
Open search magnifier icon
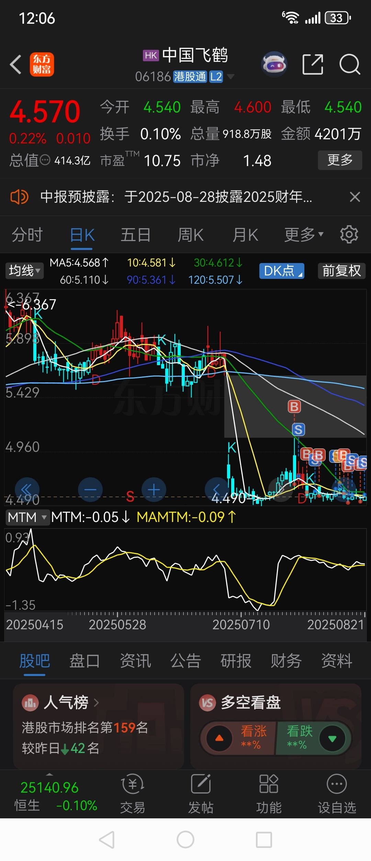[x=350, y=64]
